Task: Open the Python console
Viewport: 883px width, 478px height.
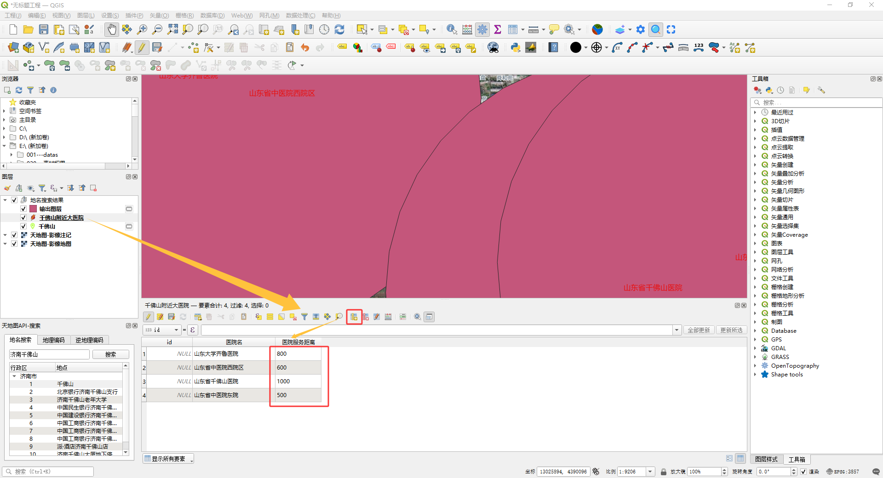Action: pos(516,47)
